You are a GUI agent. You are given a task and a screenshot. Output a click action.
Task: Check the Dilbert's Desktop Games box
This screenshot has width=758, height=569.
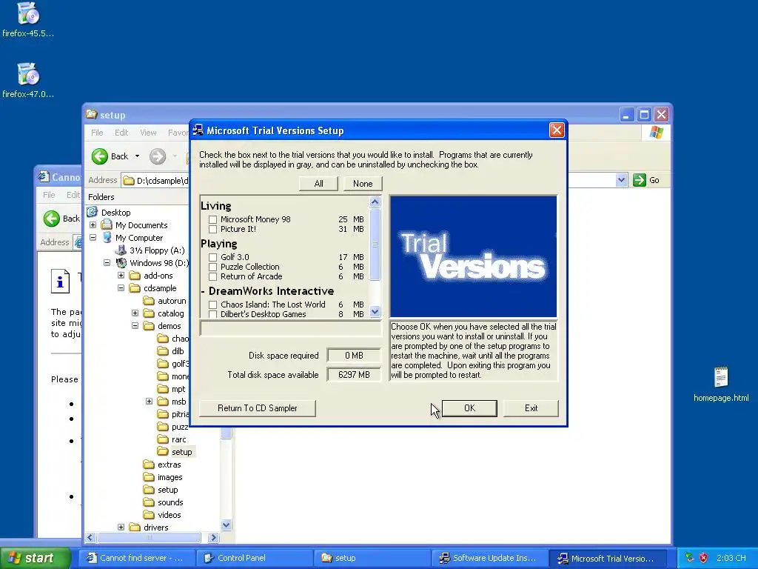212,314
